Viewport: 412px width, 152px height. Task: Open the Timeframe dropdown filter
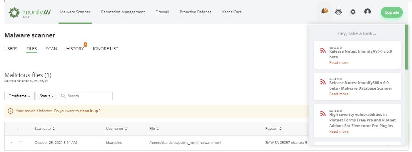(19, 96)
